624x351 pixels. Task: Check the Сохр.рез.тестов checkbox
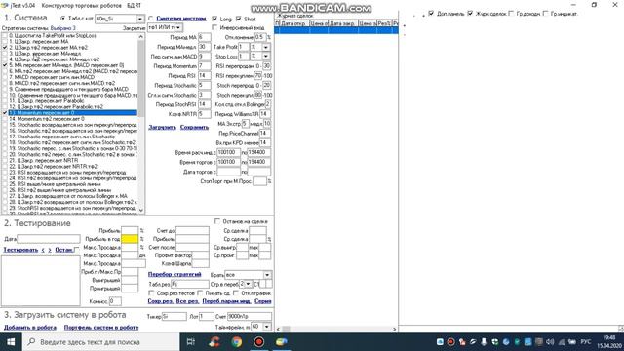click(151, 292)
